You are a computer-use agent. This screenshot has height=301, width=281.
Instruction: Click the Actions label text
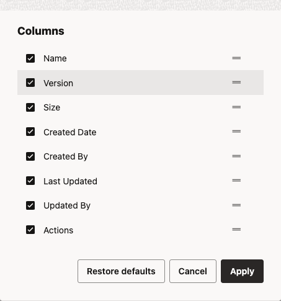[58, 230]
